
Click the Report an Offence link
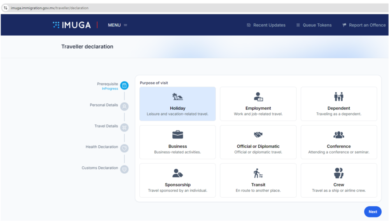364,25
